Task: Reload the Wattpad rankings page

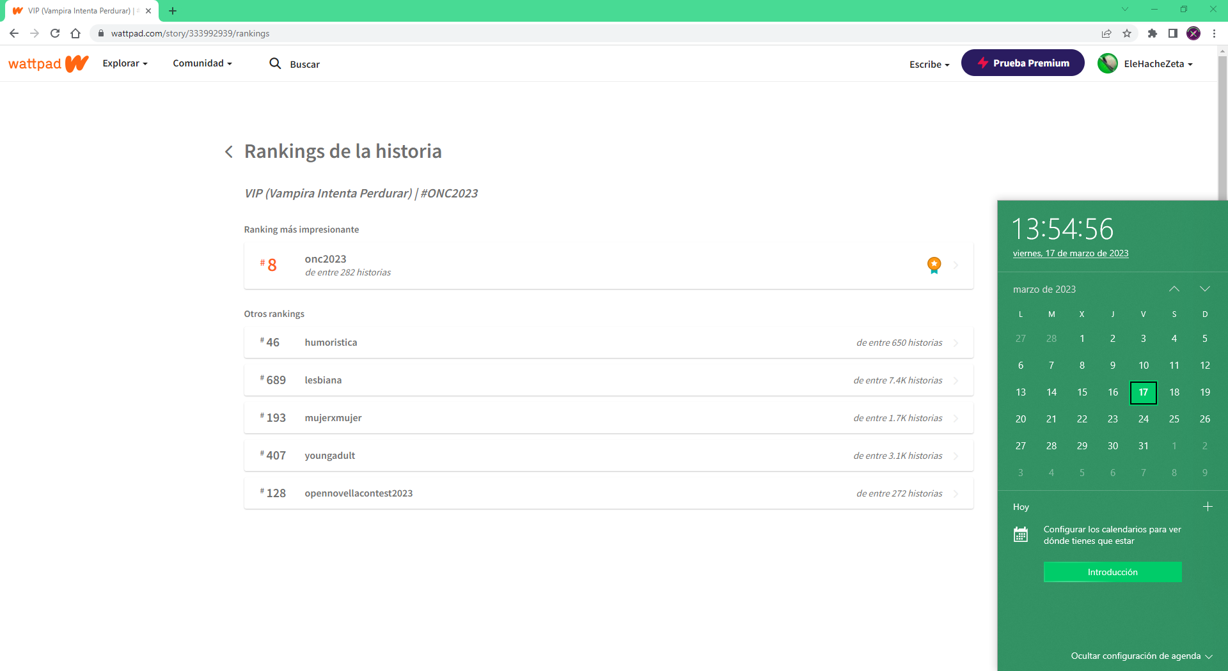Action: pos(55,33)
